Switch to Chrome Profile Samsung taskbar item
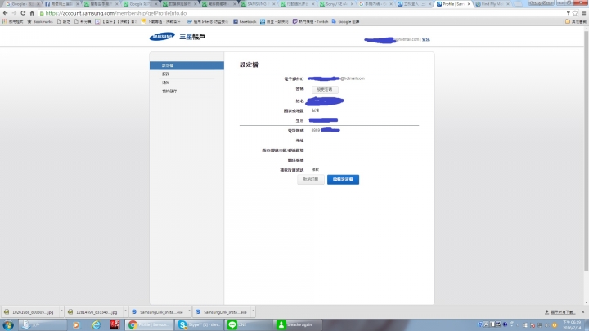This screenshot has width=589, height=331. [150, 325]
